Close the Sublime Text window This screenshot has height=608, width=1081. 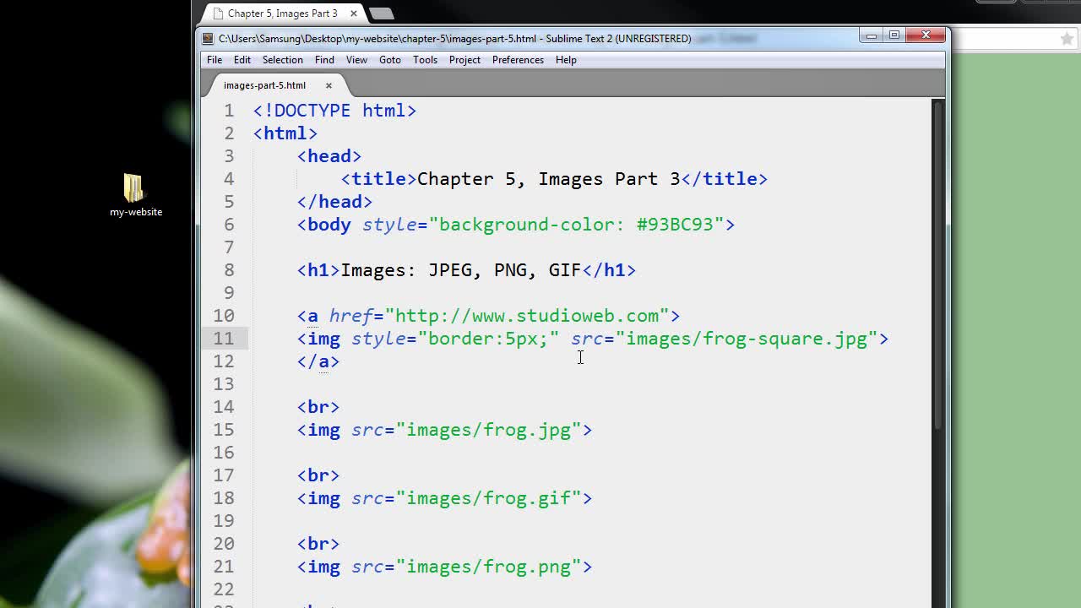point(926,35)
